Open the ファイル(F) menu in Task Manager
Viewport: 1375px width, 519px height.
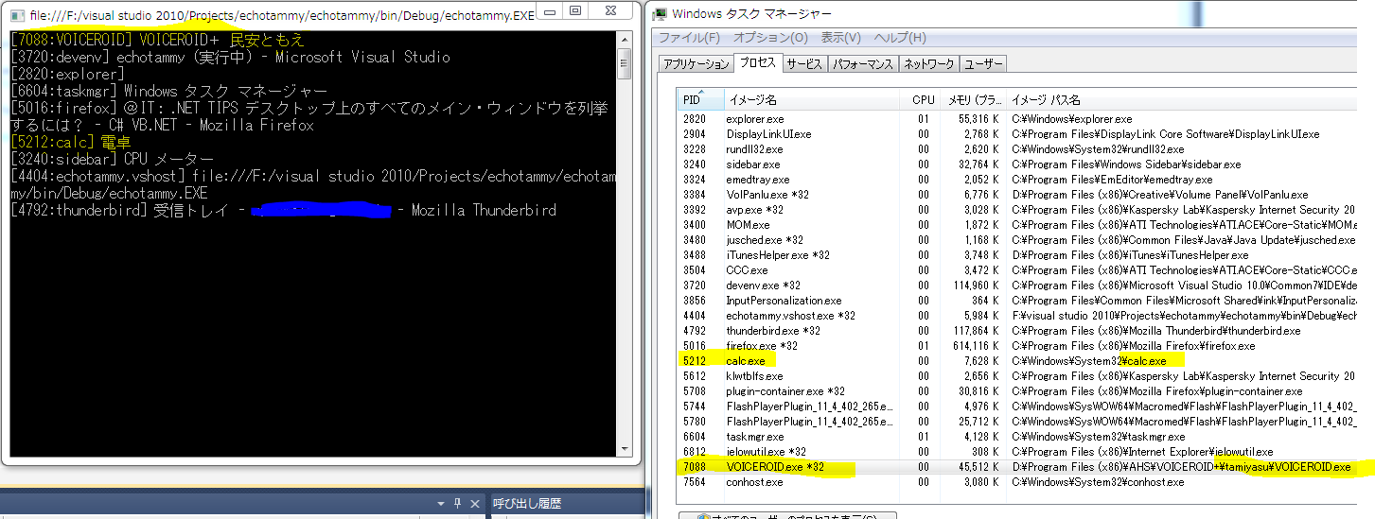click(x=689, y=38)
